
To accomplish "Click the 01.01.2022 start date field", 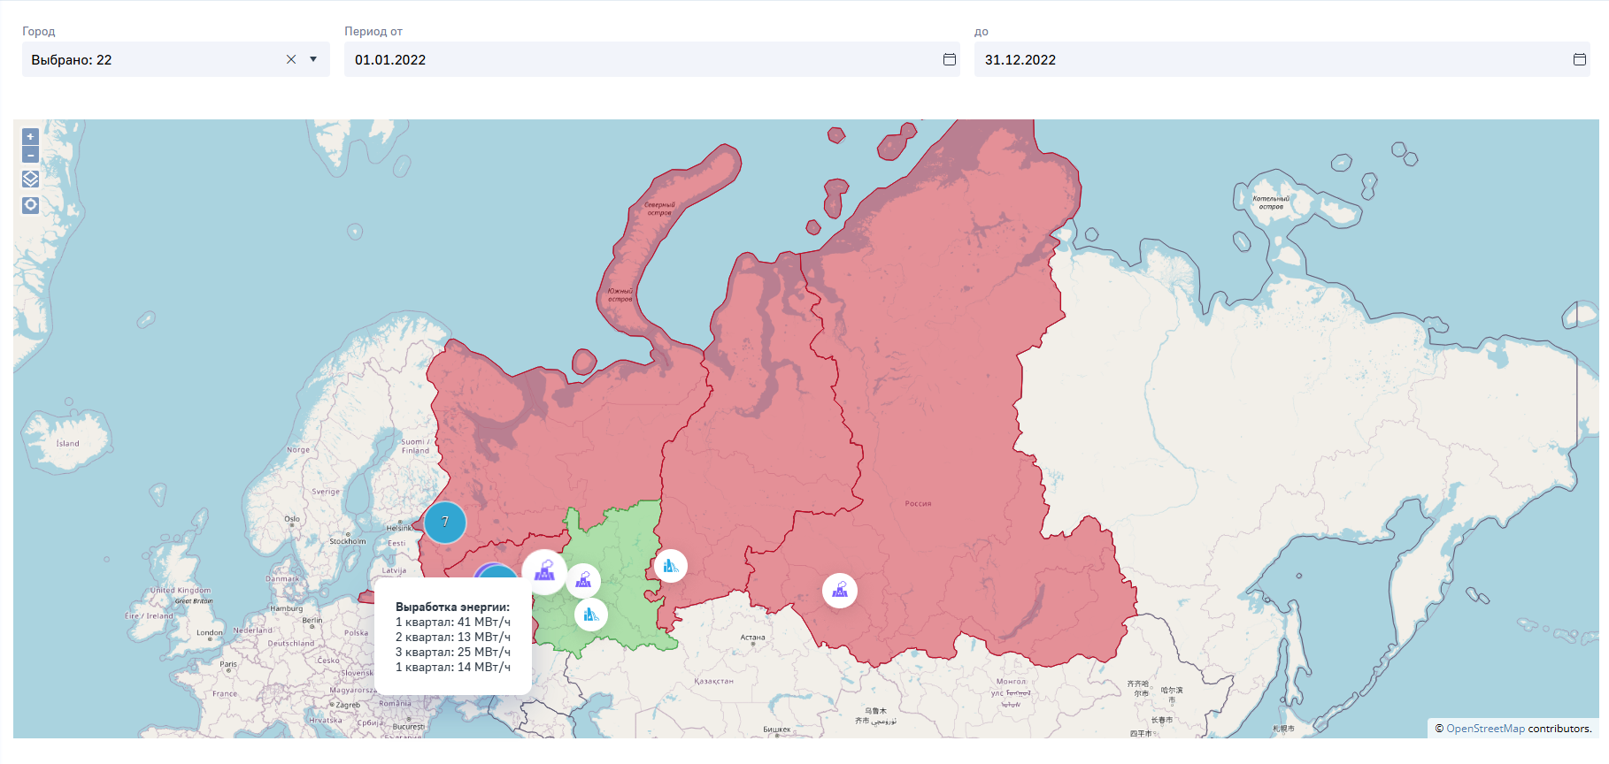I will [637, 59].
